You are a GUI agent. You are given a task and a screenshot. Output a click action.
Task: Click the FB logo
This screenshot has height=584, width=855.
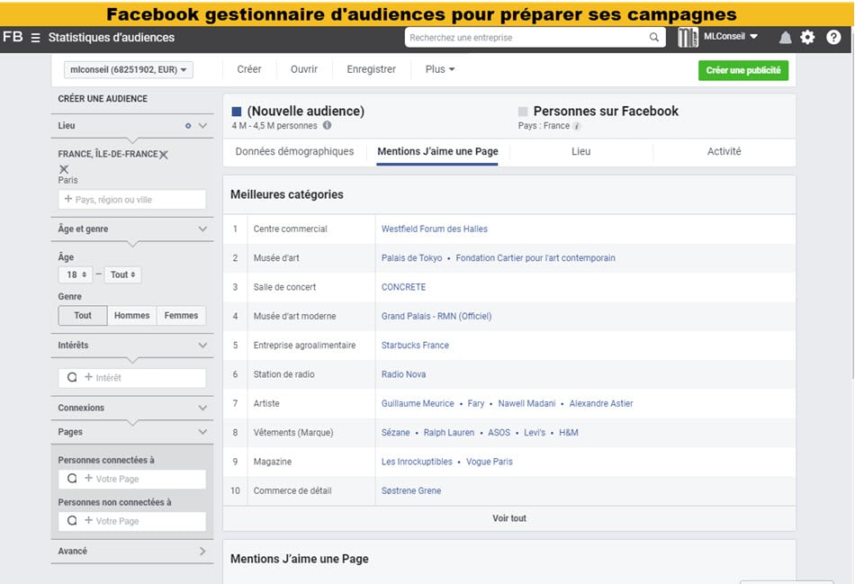(13, 37)
